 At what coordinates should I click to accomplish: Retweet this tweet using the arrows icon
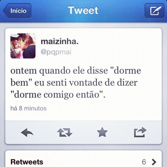(65, 133)
